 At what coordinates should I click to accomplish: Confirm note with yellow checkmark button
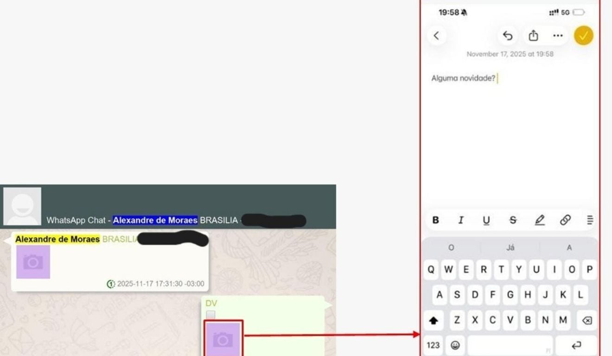(584, 35)
